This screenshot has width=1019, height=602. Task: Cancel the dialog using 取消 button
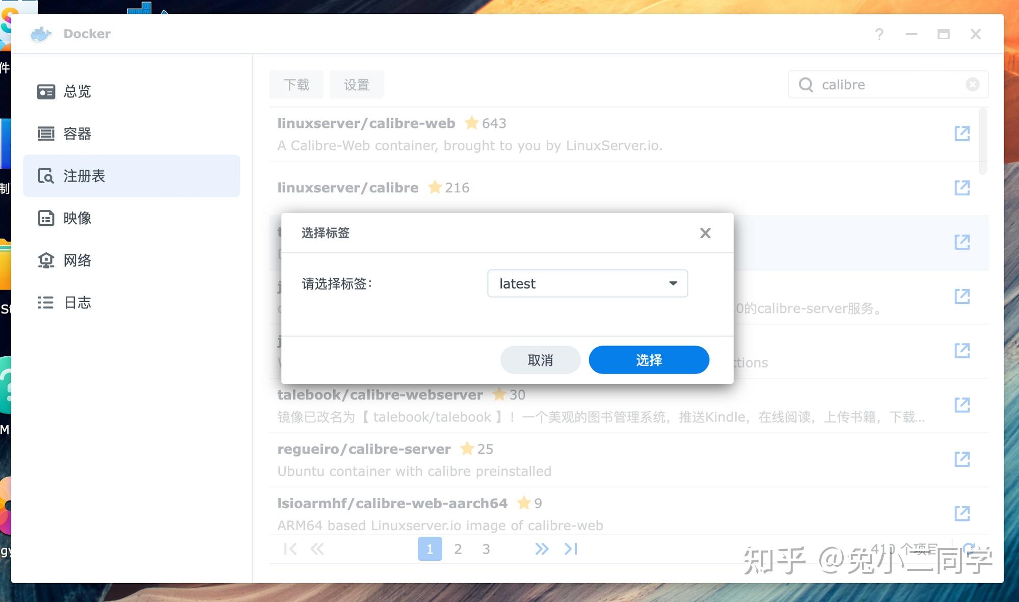click(x=540, y=359)
